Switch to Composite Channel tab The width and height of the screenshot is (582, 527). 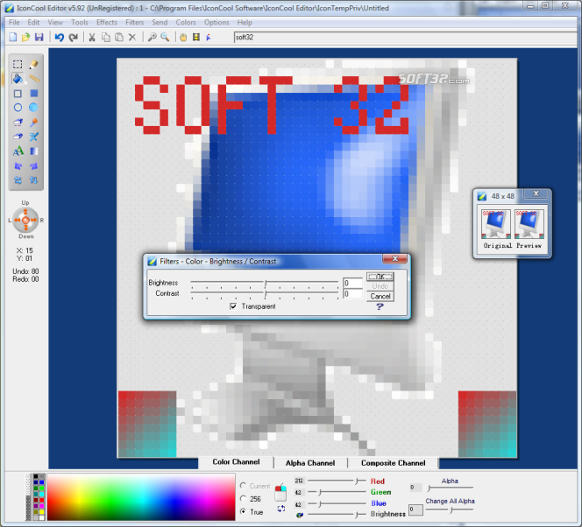pos(393,463)
